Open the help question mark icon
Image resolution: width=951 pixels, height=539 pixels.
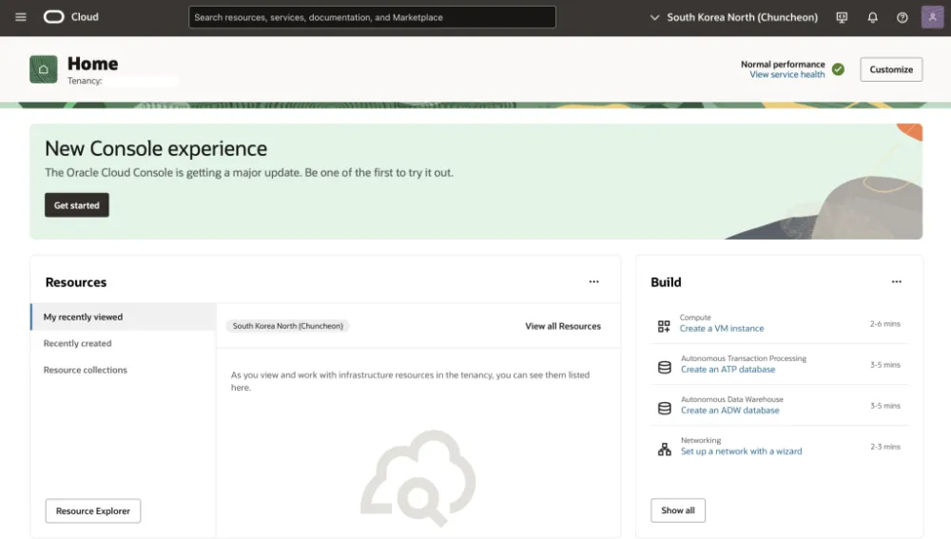(x=902, y=17)
